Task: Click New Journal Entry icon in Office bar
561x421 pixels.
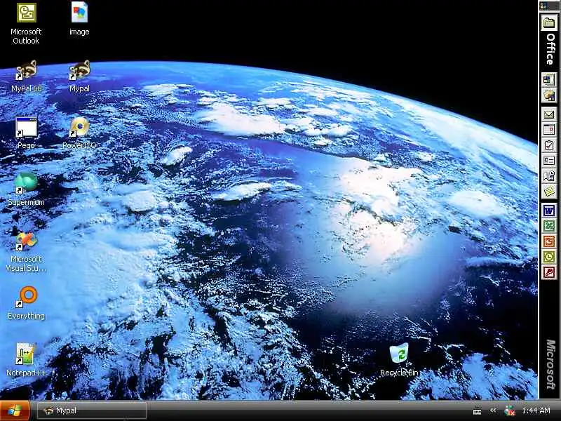Action: click(549, 176)
